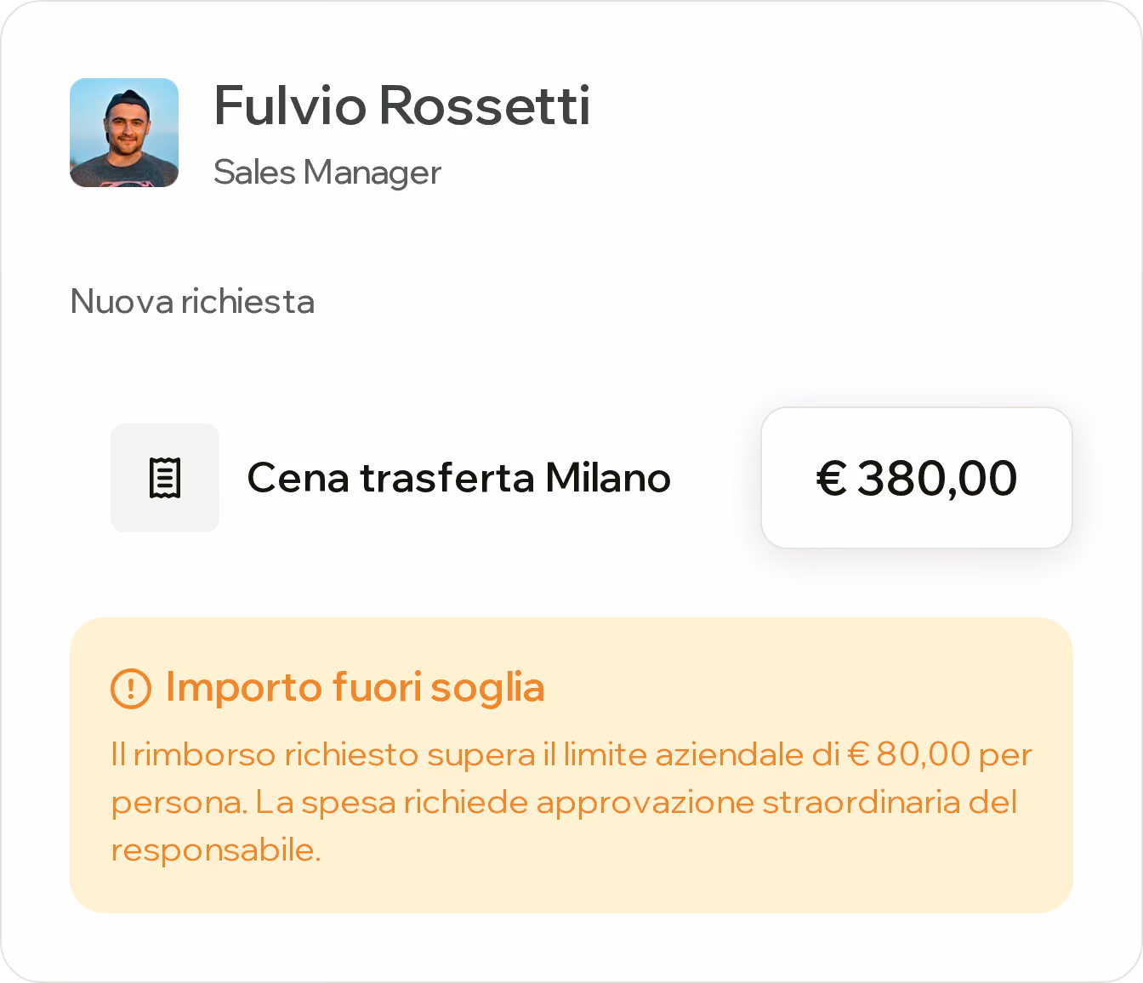Select the Importo fuori soglia heading

tap(355, 688)
